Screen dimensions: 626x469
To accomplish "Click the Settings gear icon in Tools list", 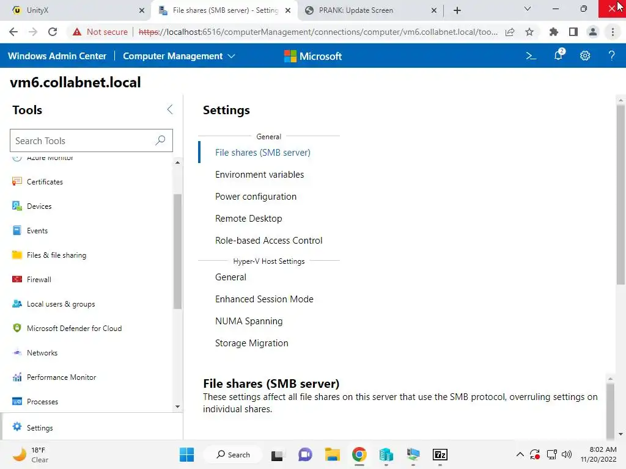I will pyautogui.click(x=17, y=427).
